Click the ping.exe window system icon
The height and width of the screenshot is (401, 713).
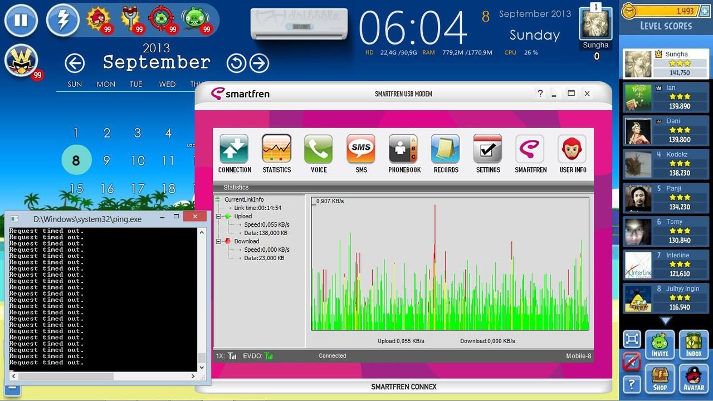15,219
